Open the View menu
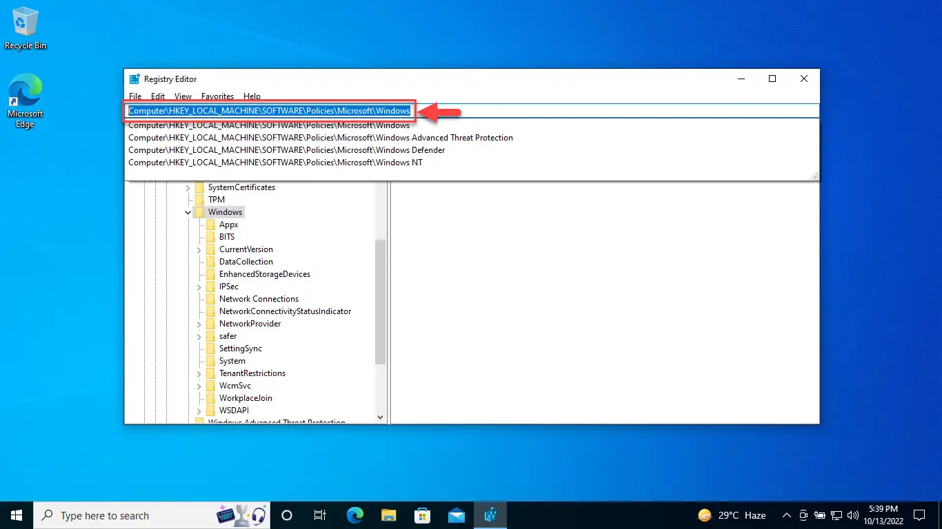Viewport: 942px width, 529px height. coord(183,96)
